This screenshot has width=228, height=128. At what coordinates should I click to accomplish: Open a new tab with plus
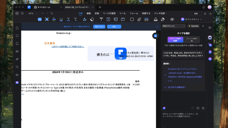[x=100, y=7]
